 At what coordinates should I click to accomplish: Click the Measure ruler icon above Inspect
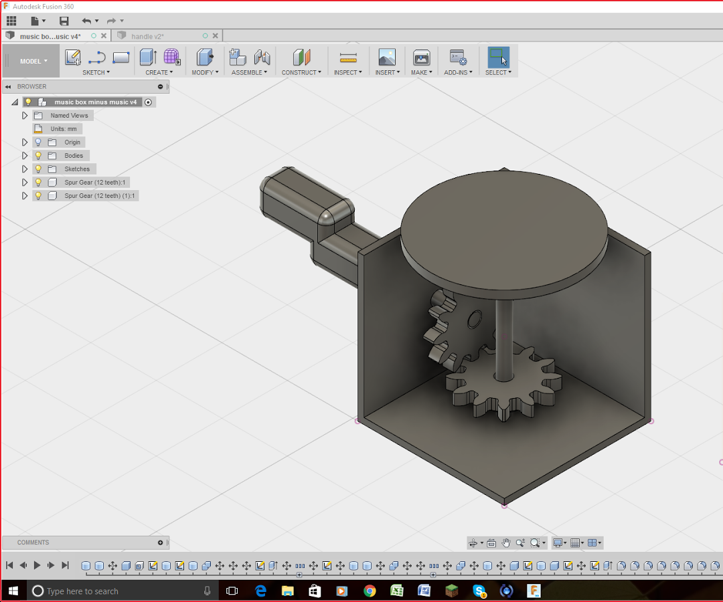coord(348,58)
